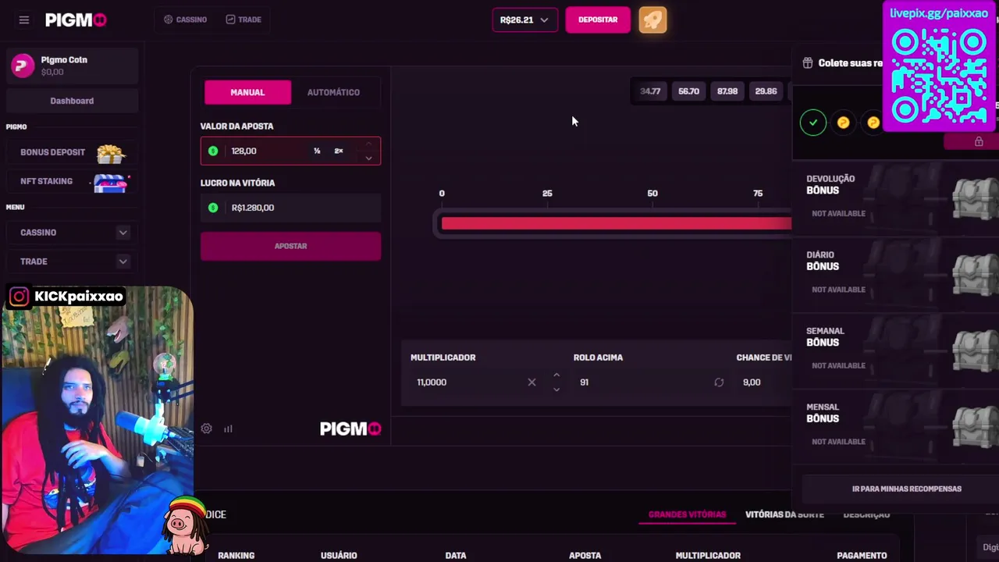Open the Trade header tab
The image size is (999, 562).
244,20
